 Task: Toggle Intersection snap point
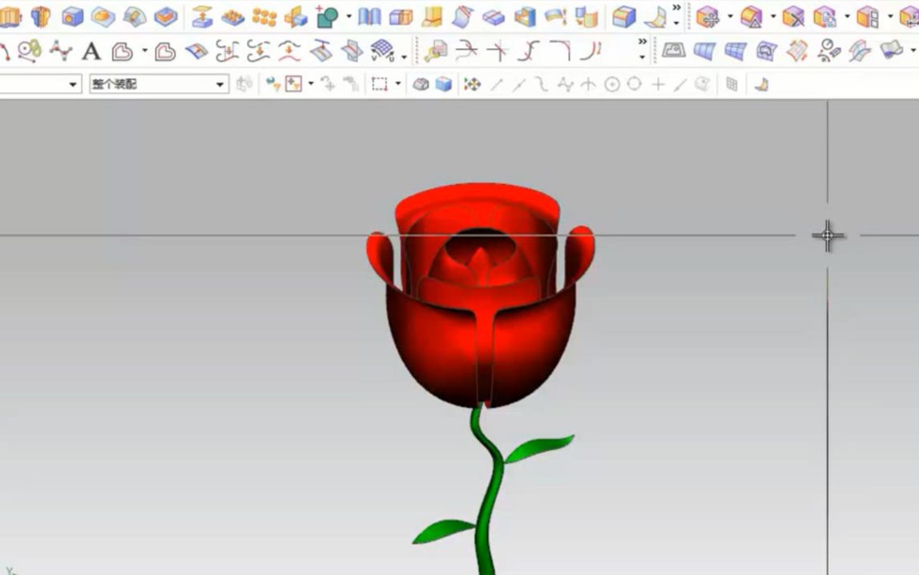(588, 85)
